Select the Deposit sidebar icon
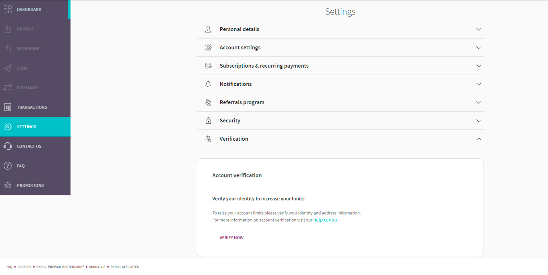Screen dimensions: 548x275 [8, 29]
